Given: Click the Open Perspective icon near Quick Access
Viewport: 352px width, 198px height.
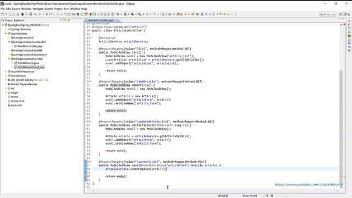Looking at the screenshot, I should (x=340, y=14).
